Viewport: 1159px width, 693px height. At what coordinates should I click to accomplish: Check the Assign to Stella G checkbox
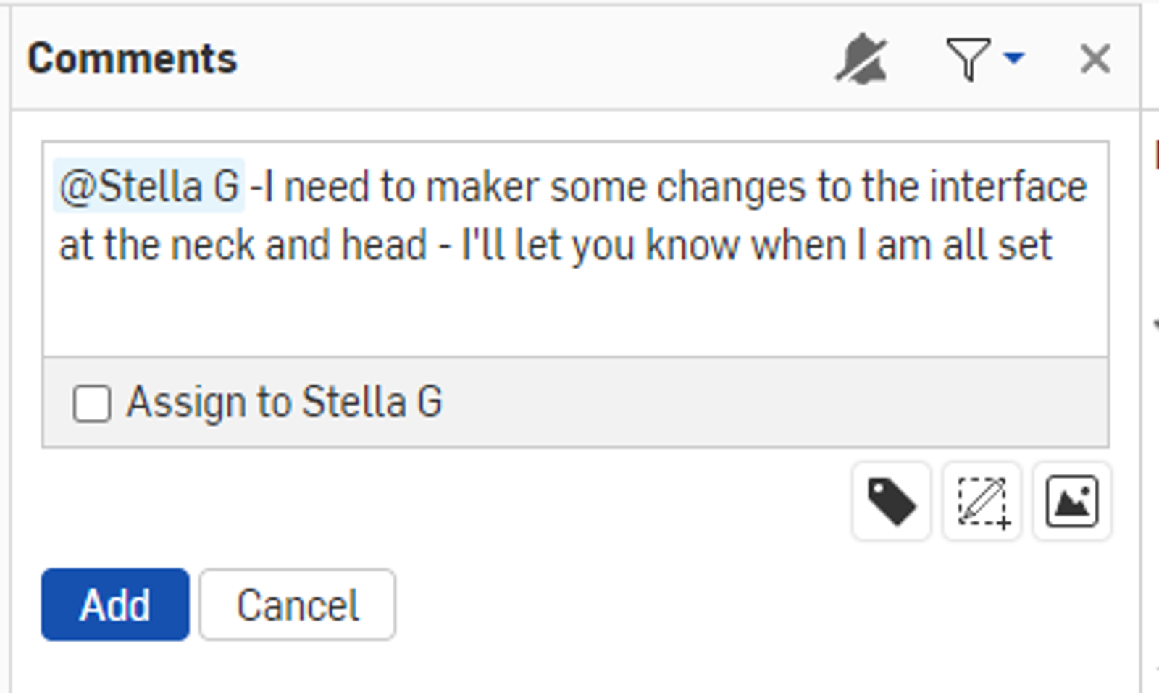click(x=92, y=403)
